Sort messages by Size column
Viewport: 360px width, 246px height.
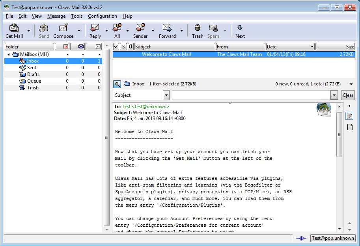tap(335, 46)
